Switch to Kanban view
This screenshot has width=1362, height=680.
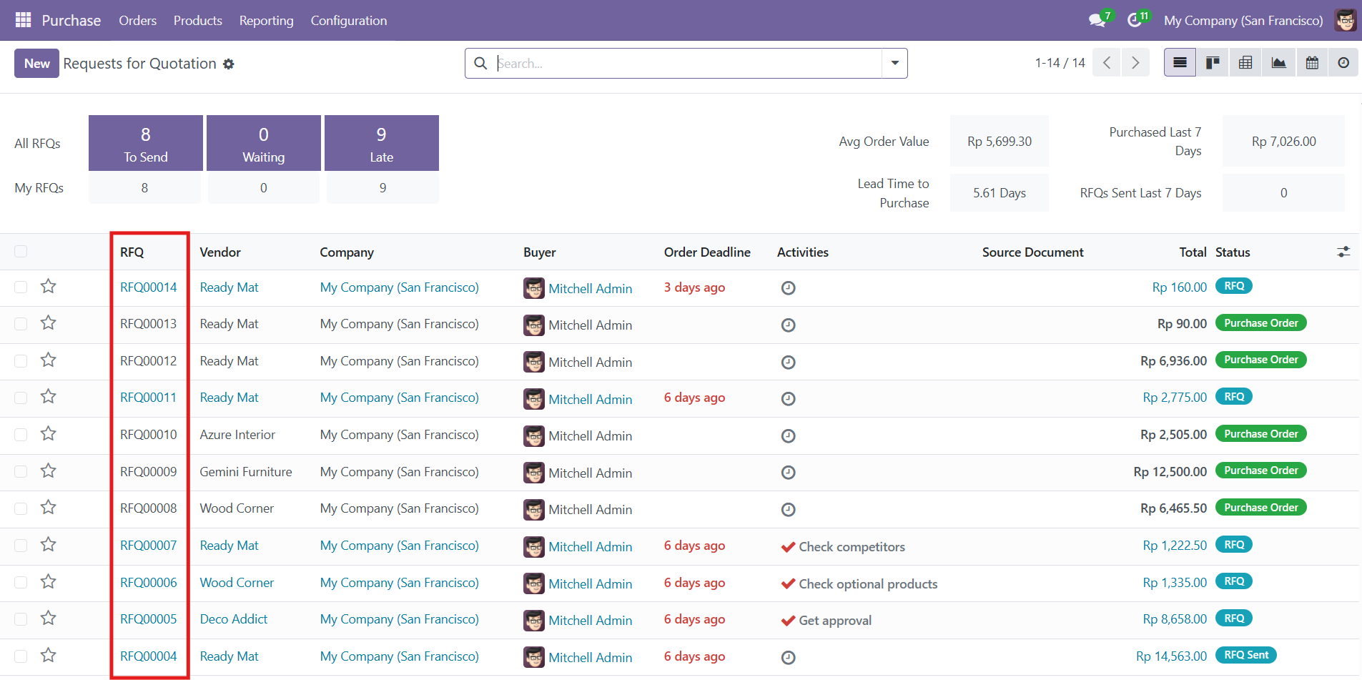[1213, 63]
